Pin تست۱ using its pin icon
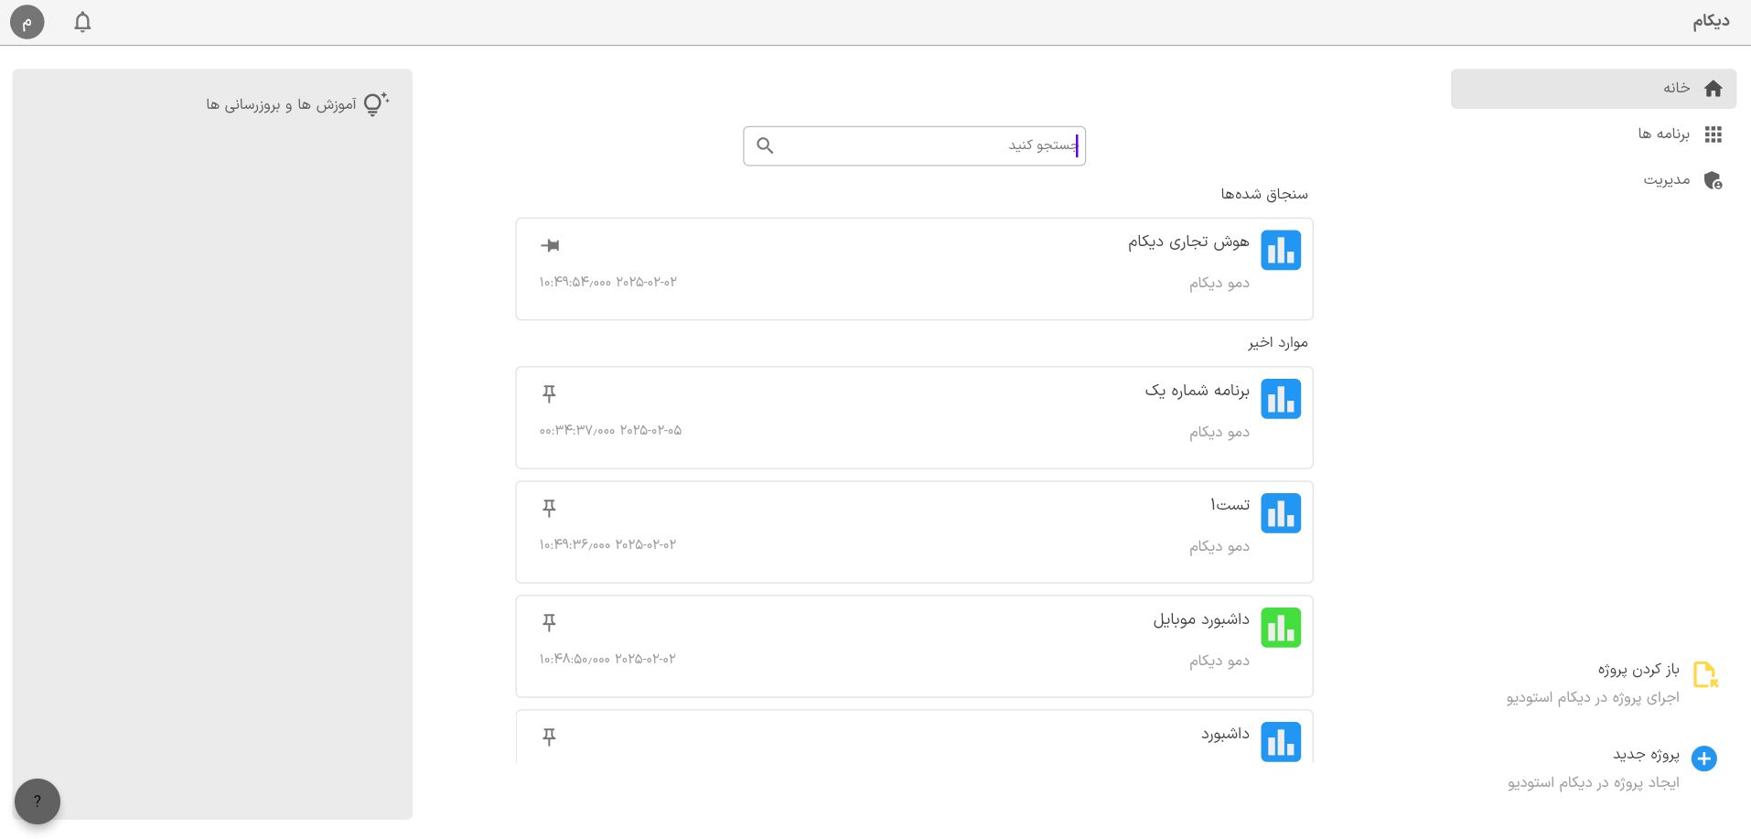Viewport: 1751px width, 839px height. [549, 508]
